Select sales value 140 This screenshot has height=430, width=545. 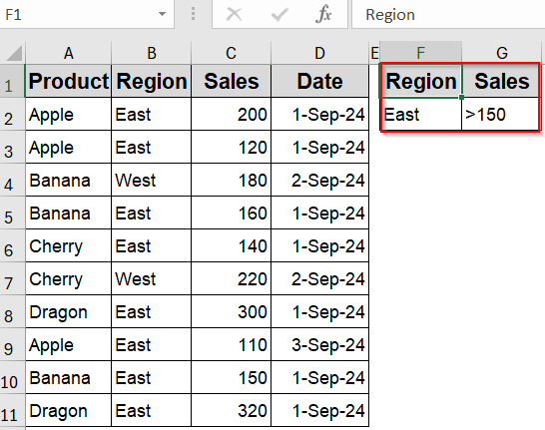pos(232,245)
